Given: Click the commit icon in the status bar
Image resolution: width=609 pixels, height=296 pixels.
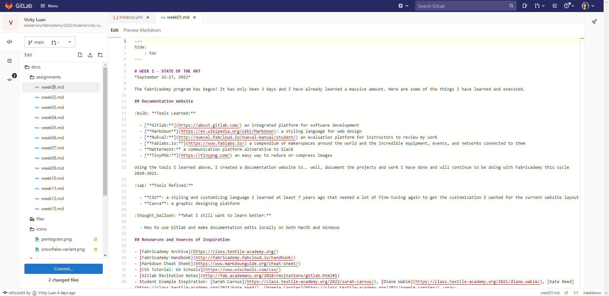Looking at the screenshot, I should tap(5, 293).
